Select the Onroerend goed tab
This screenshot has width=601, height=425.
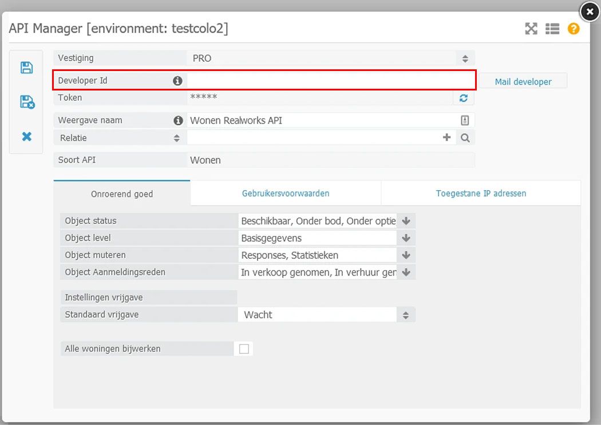tap(122, 194)
